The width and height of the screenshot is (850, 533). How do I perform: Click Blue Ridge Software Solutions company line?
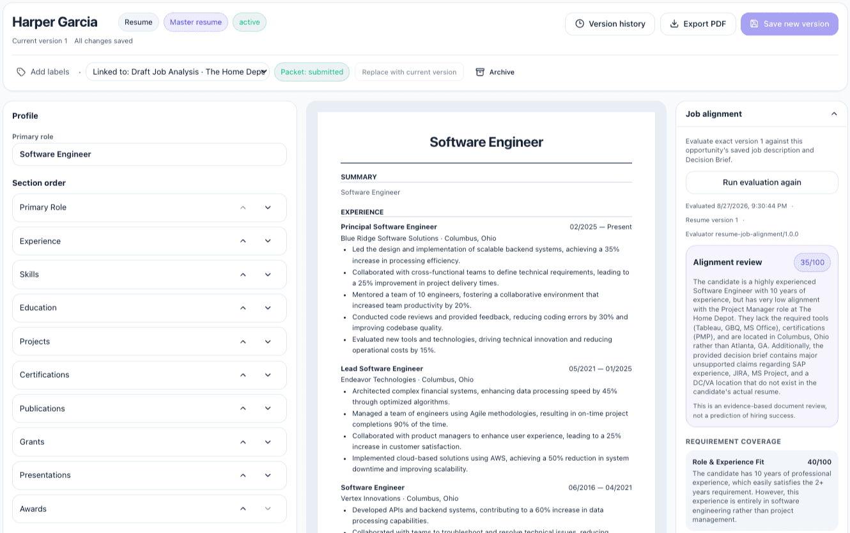click(x=418, y=238)
